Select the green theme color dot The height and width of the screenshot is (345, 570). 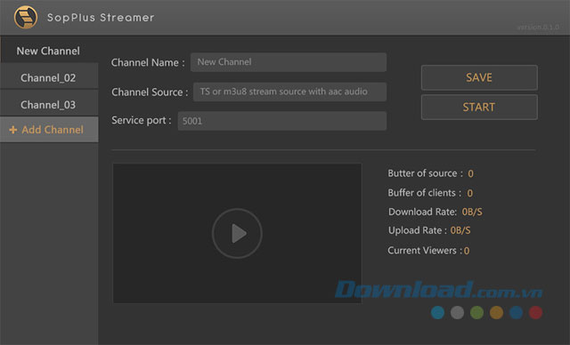[x=477, y=312]
